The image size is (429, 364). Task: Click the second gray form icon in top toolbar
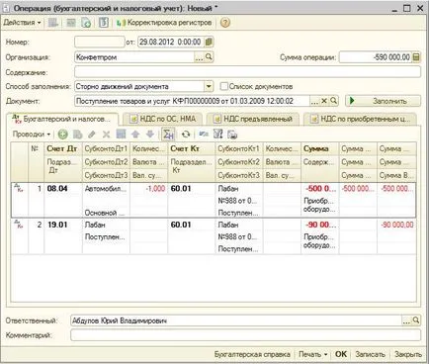71,23
